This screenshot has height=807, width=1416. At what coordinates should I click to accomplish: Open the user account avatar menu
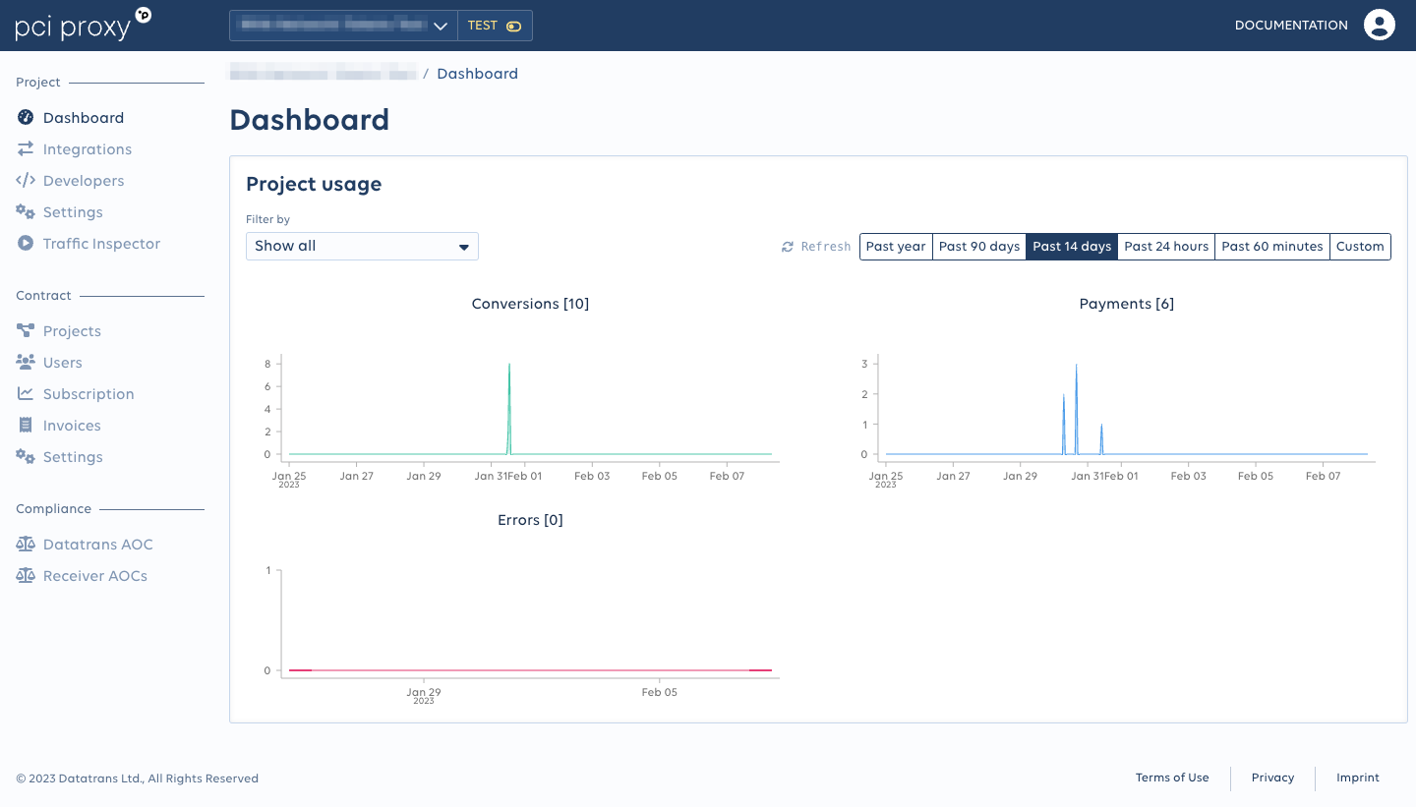[x=1380, y=26]
